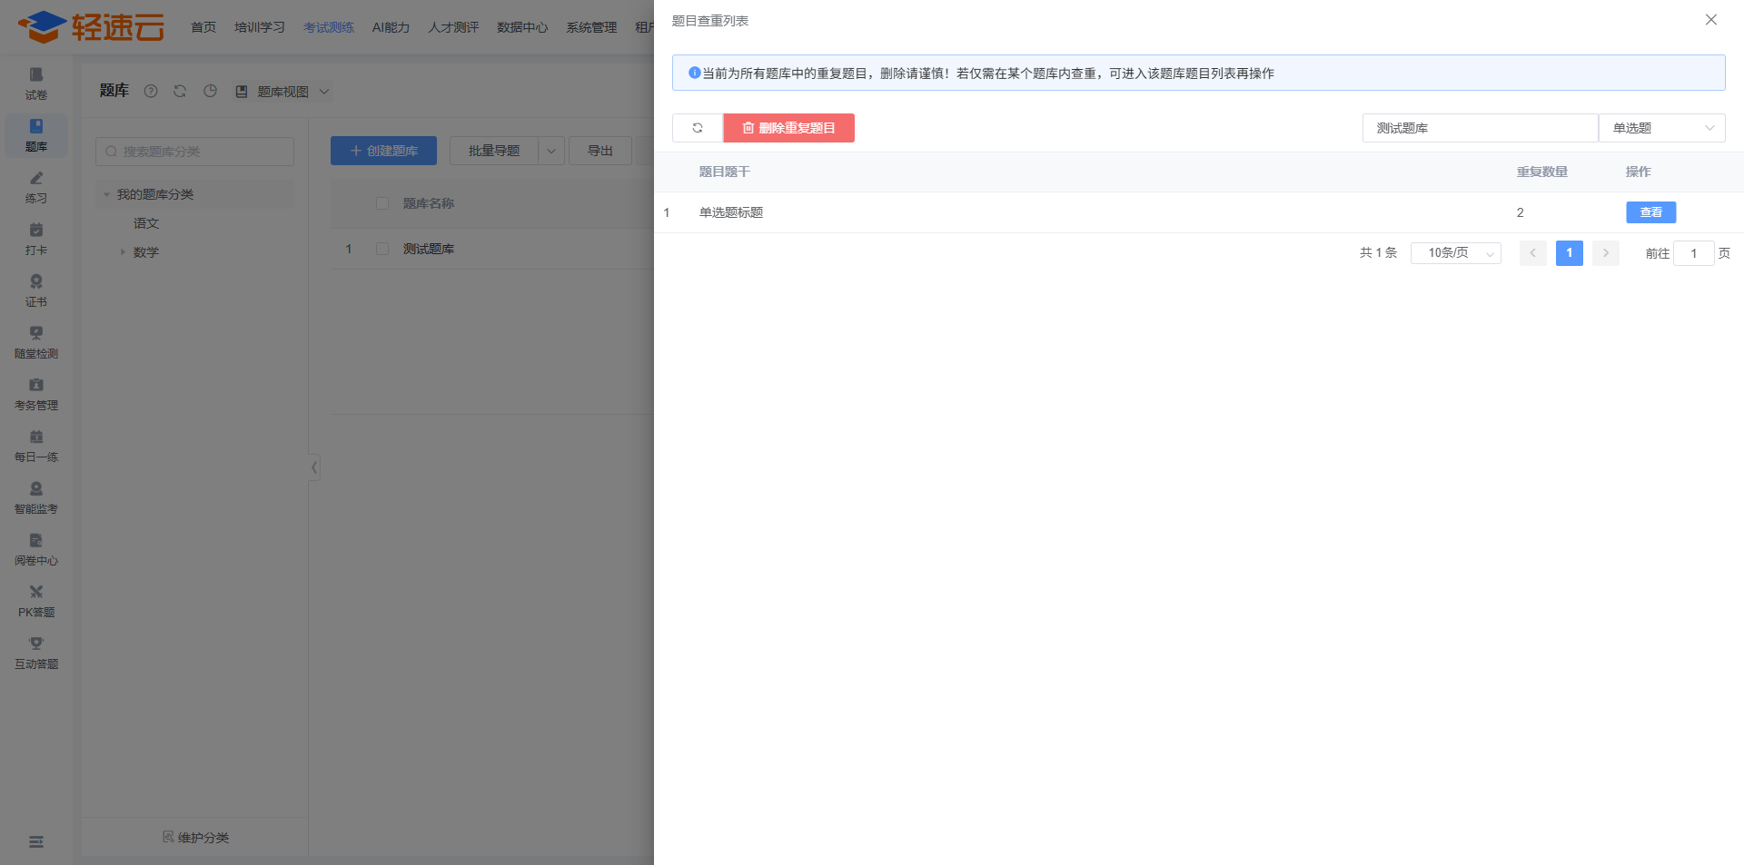
Task: Expand the 数学 category tree node
Action: tap(124, 252)
